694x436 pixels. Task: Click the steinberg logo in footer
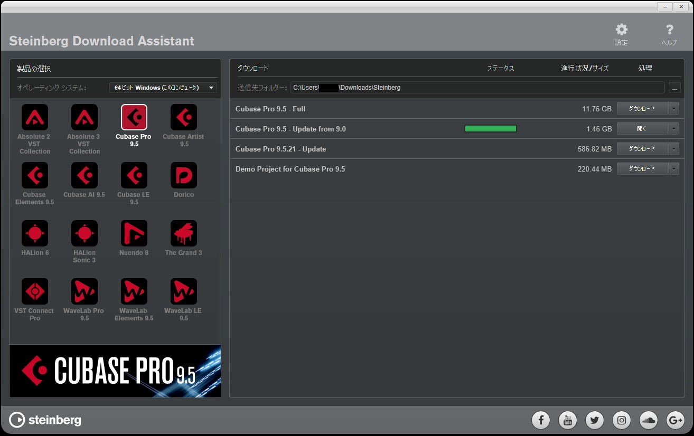[45, 420]
